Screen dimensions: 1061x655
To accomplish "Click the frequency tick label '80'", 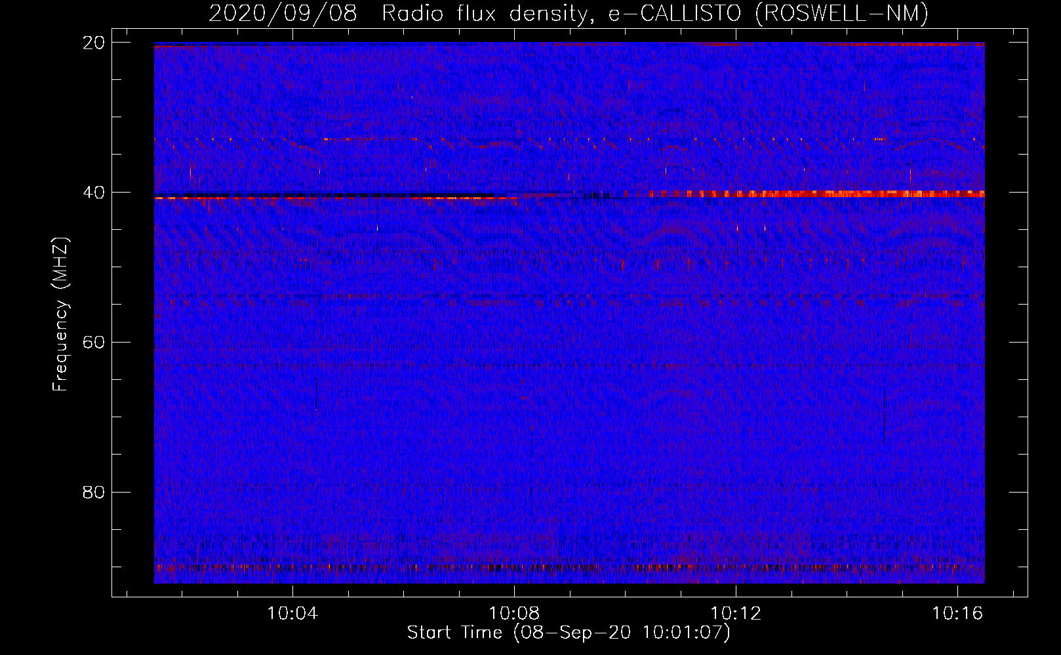I will (x=94, y=492).
